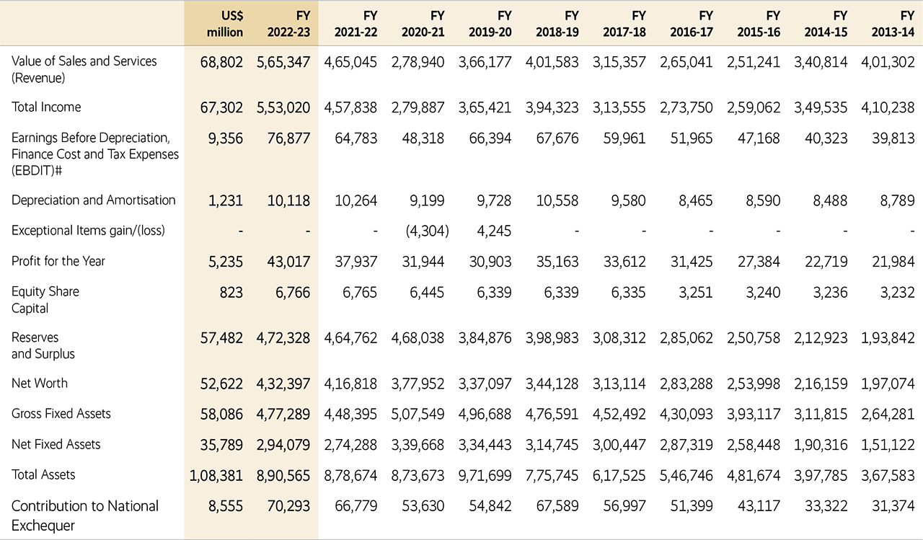Select equity share capital value 6,766

coord(293,292)
